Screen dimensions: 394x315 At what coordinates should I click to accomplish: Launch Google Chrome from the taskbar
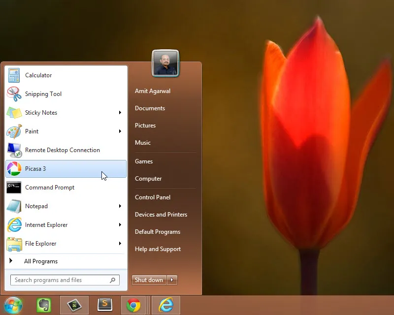134,305
